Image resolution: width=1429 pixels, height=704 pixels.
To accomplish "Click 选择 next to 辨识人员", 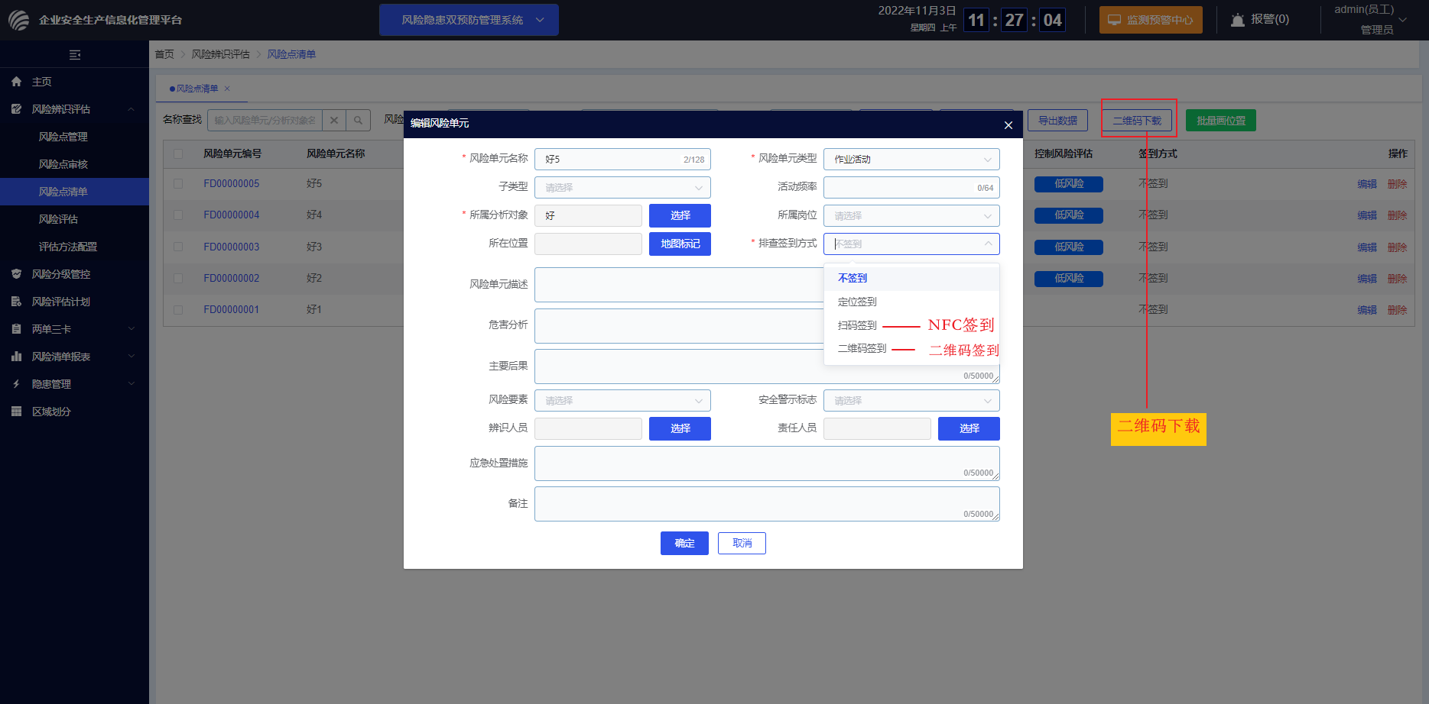I will coord(680,429).
